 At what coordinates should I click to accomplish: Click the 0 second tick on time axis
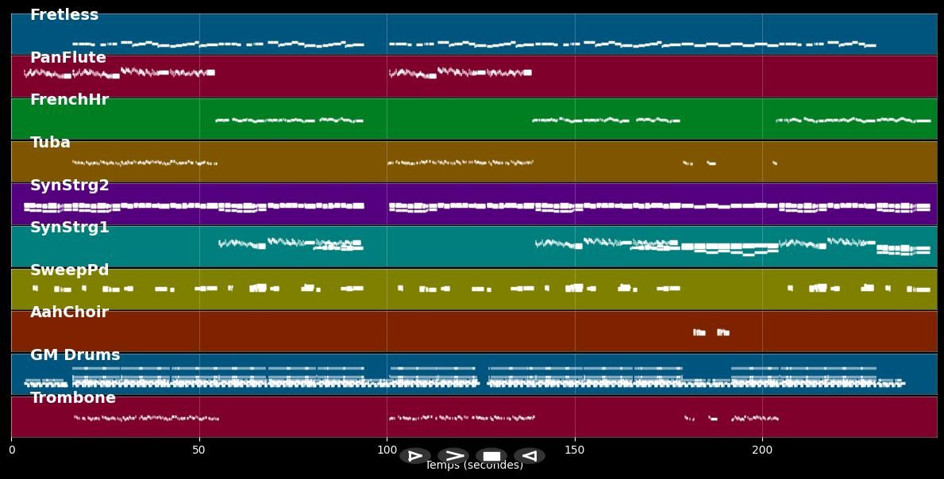tap(11, 450)
